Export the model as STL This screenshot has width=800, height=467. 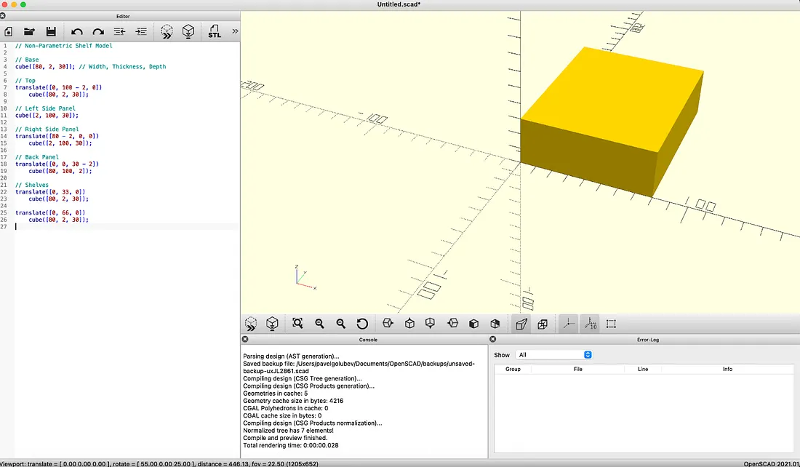(x=215, y=32)
